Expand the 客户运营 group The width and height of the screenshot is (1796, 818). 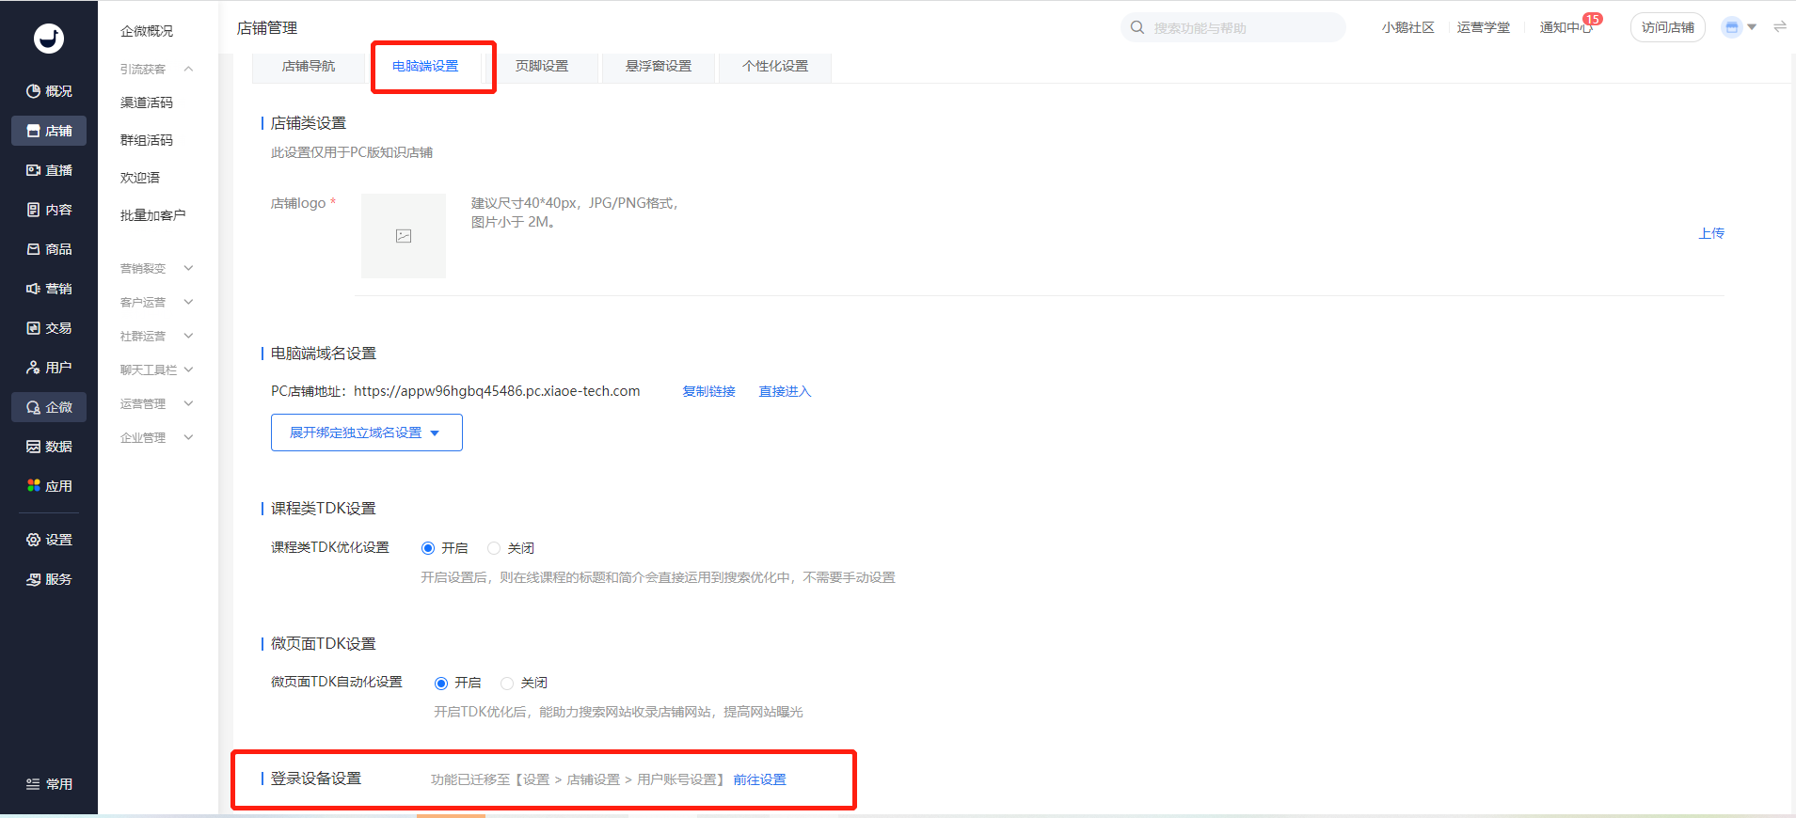156,302
